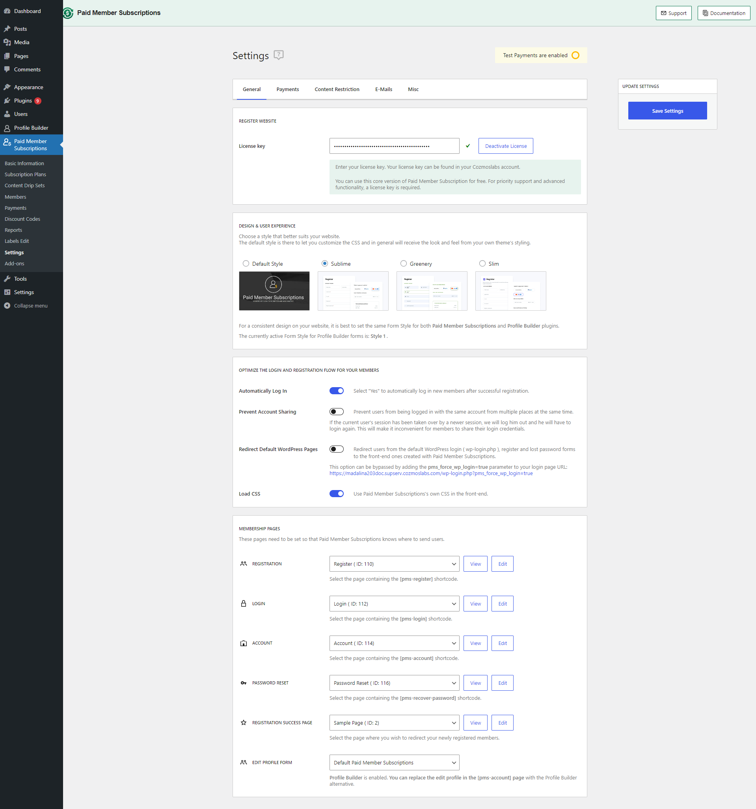This screenshot has width=756, height=809.
Task: Edit the Login page
Action: coord(502,604)
